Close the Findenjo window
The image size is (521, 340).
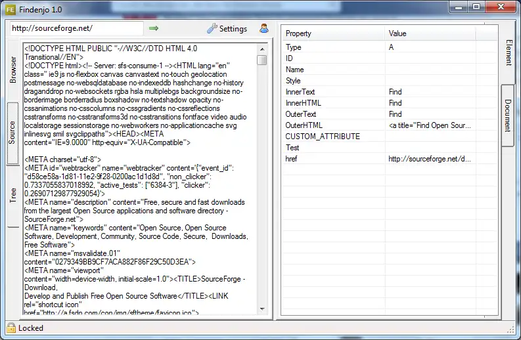coord(501,7)
